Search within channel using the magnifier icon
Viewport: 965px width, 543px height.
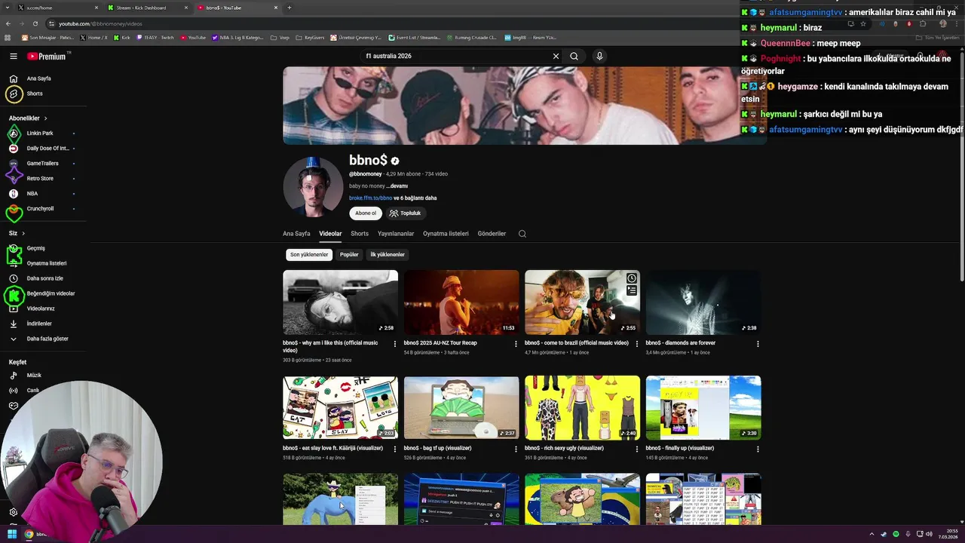pyautogui.click(x=522, y=234)
